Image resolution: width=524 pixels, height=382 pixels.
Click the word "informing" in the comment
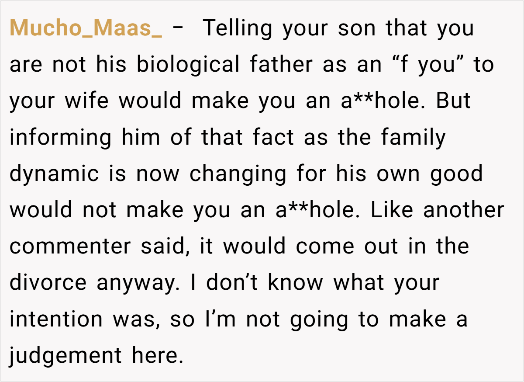point(61,137)
